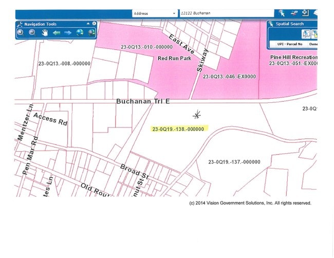Click the Zoom In magnifier tool
334x258 pixels.
[x=20, y=32]
